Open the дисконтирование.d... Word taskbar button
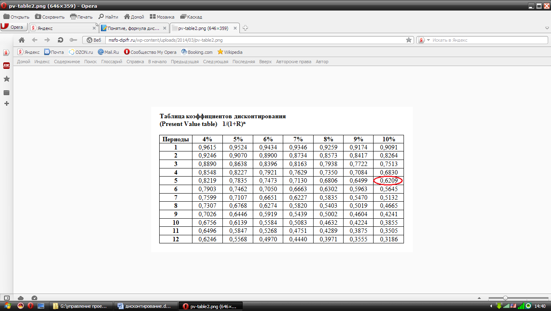 pyautogui.click(x=146, y=306)
